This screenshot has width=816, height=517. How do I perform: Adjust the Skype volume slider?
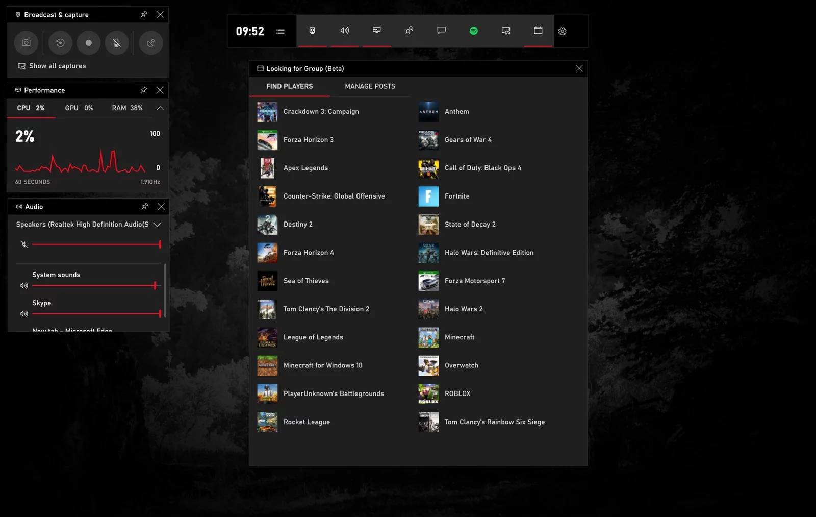click(96, 314)
